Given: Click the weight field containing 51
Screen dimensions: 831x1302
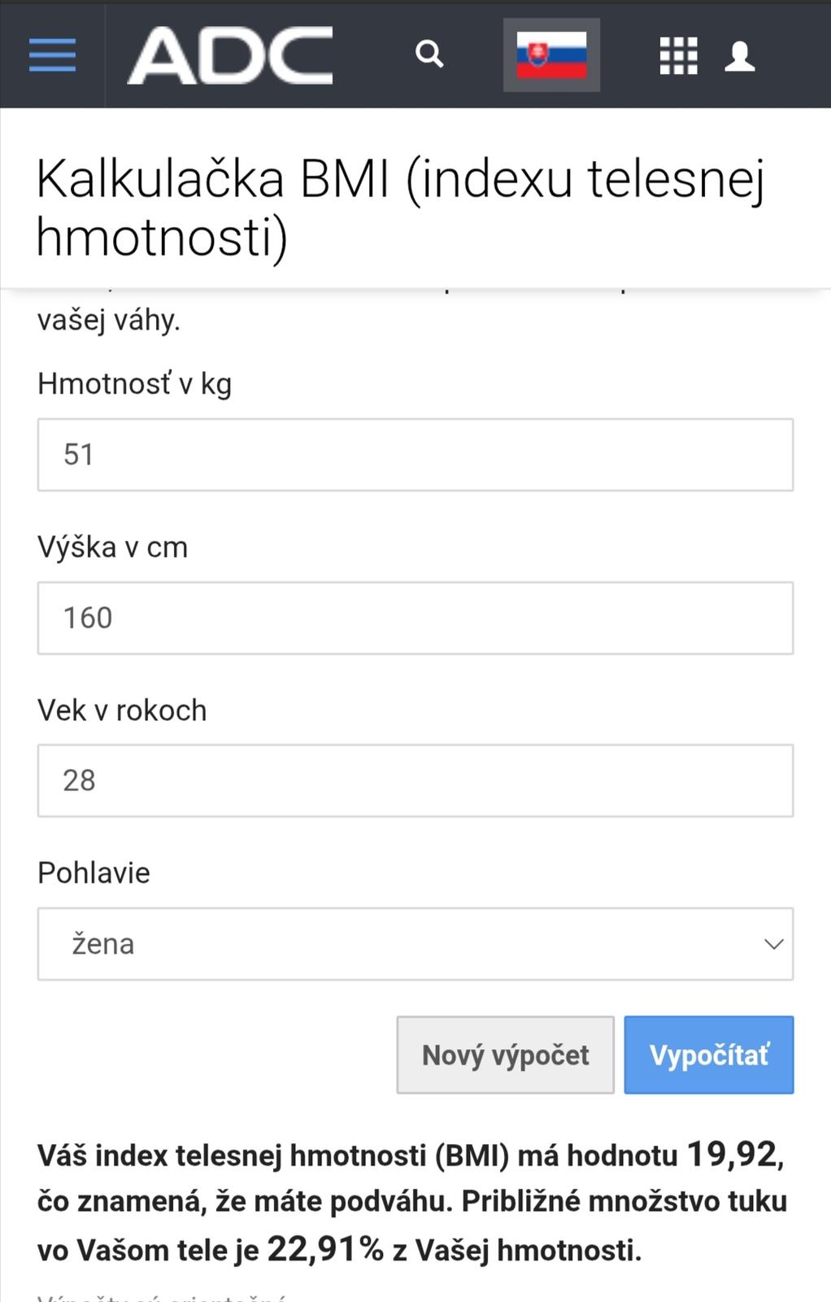Looking at the screenshot, I should click(x=415, y=455).
